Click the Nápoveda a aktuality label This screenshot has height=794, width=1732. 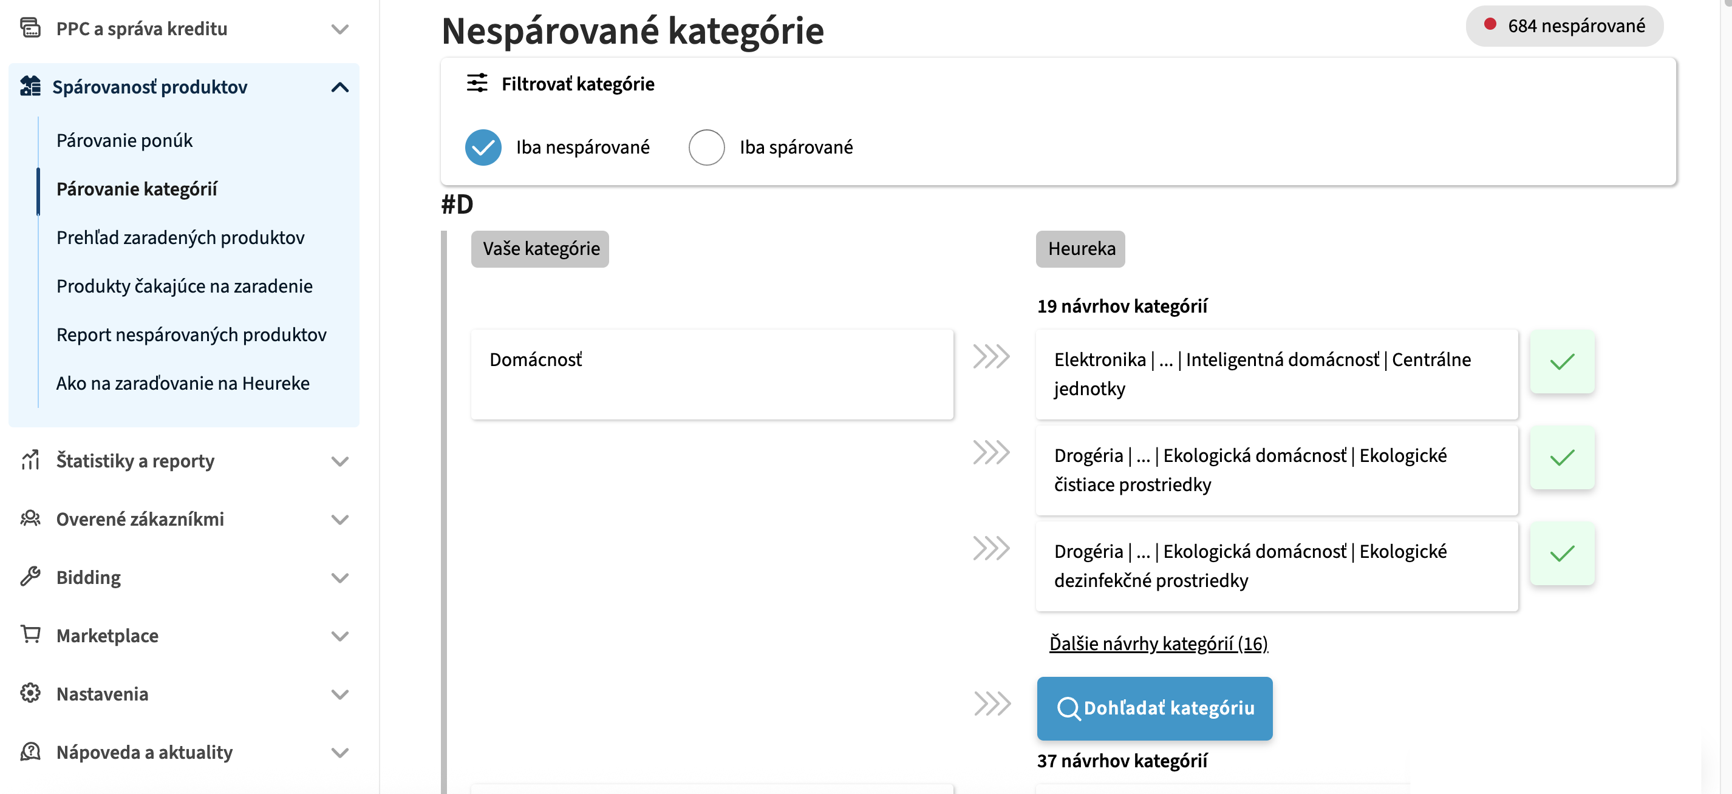click(144, 752)
